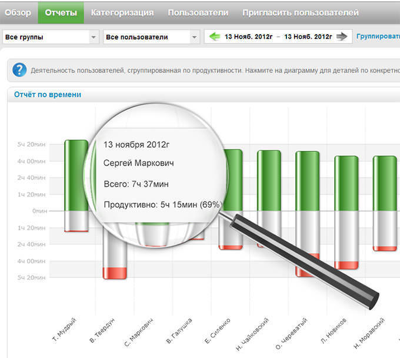Screen dimensions: 400x358
Task: Click red segment of В. Твердун's bar
Action: click(115, 273)
